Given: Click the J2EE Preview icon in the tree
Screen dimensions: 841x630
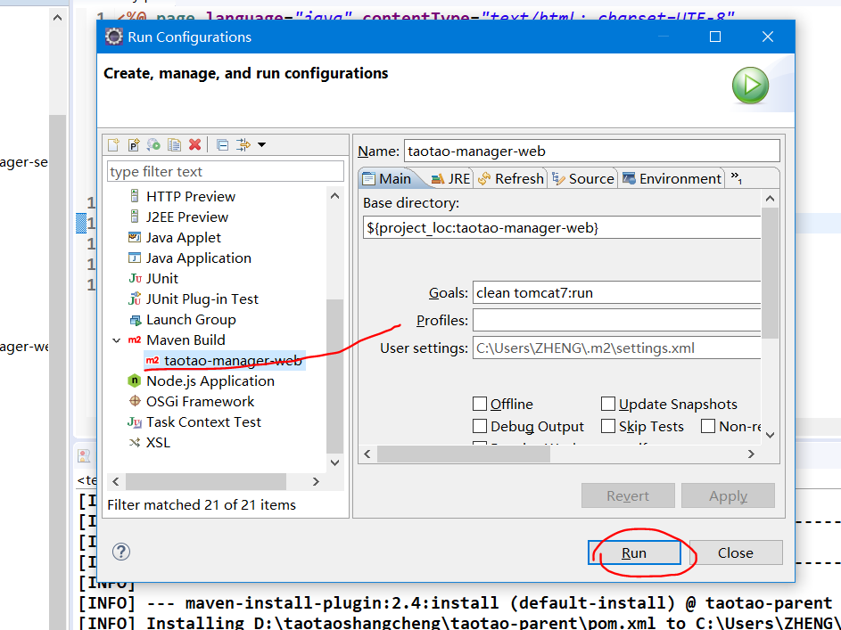Looking at the screenshot, I should click(x=135, y=217).
